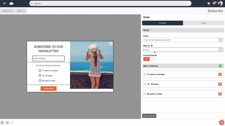Click the back arrow in bottom bar

click(x=7, y=122)
